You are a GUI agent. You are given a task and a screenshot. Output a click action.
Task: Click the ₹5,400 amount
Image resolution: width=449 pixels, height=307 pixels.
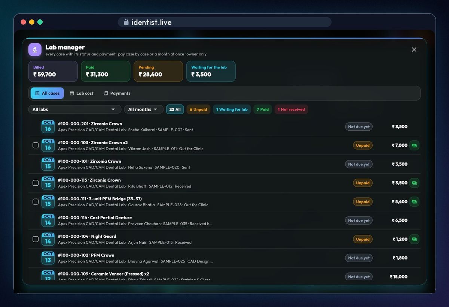400,201
